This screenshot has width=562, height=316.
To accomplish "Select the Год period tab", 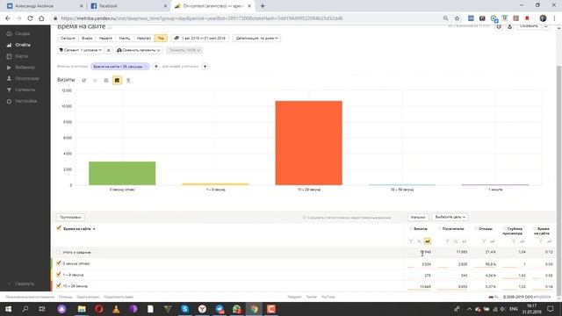I will [x=161, y=38].
